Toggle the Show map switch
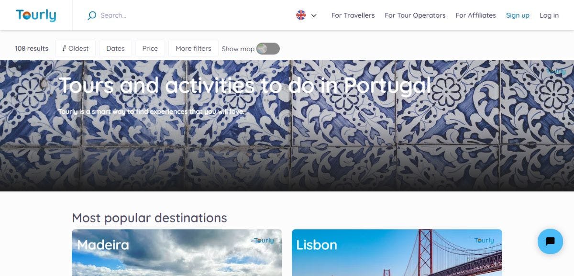This screenshot has width=574, height=276. 268,49
